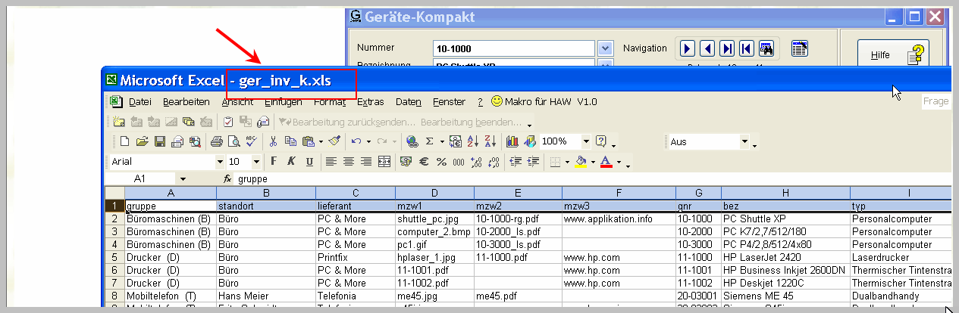Click the Nummer field showing 10-1000
959x313 pixels.
coord(513,48)
